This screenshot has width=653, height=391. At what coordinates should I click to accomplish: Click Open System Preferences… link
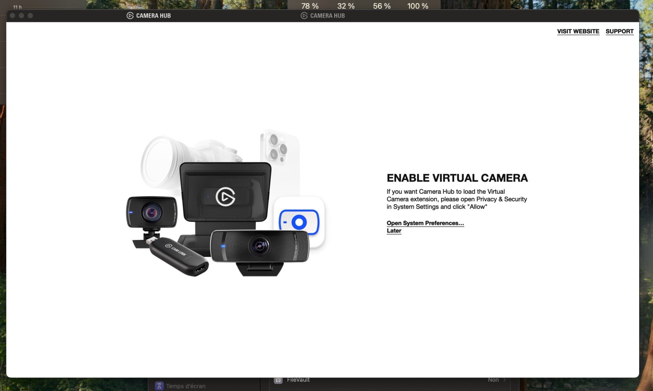[x=425, y=223]
